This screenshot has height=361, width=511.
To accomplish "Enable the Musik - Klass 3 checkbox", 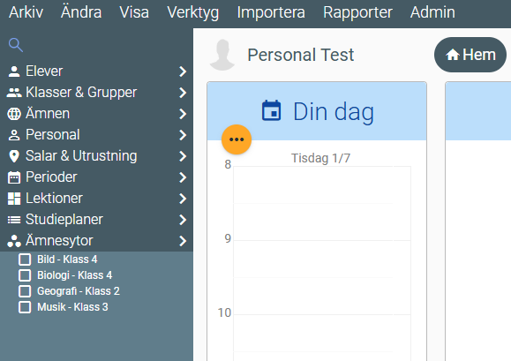I will [25, 307].
